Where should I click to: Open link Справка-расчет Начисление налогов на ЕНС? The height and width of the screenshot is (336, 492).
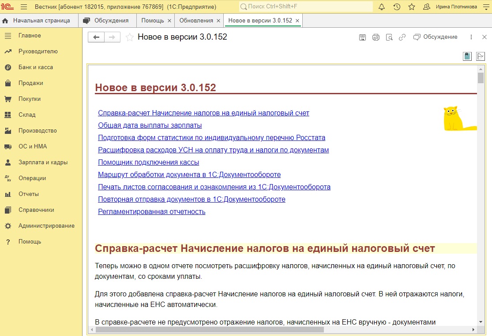204,113
